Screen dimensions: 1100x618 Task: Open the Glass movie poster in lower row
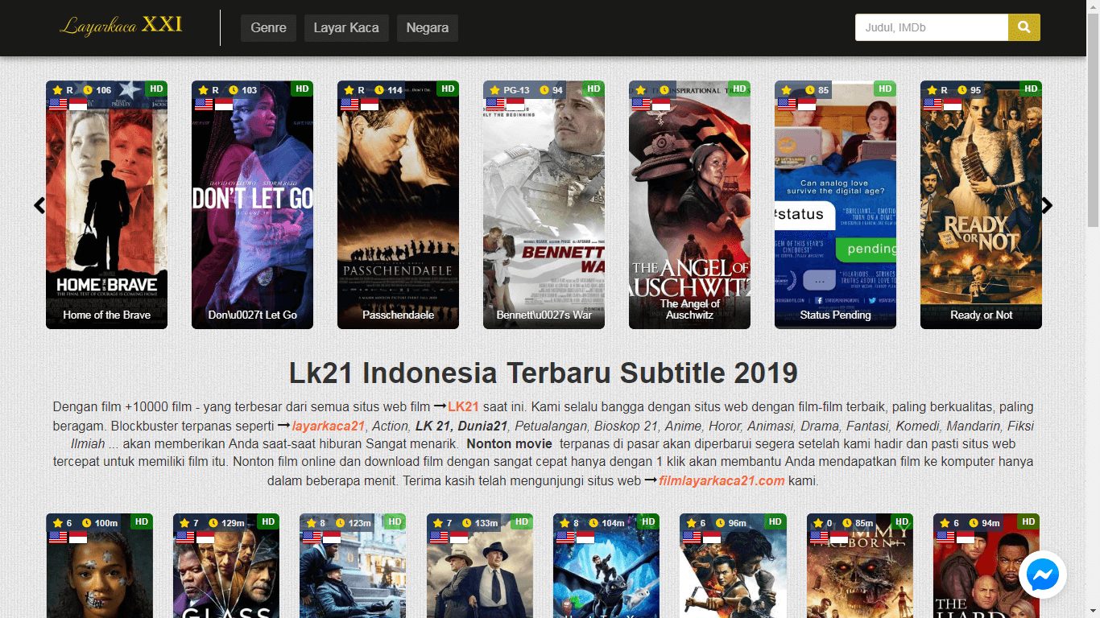pos(226,566)
